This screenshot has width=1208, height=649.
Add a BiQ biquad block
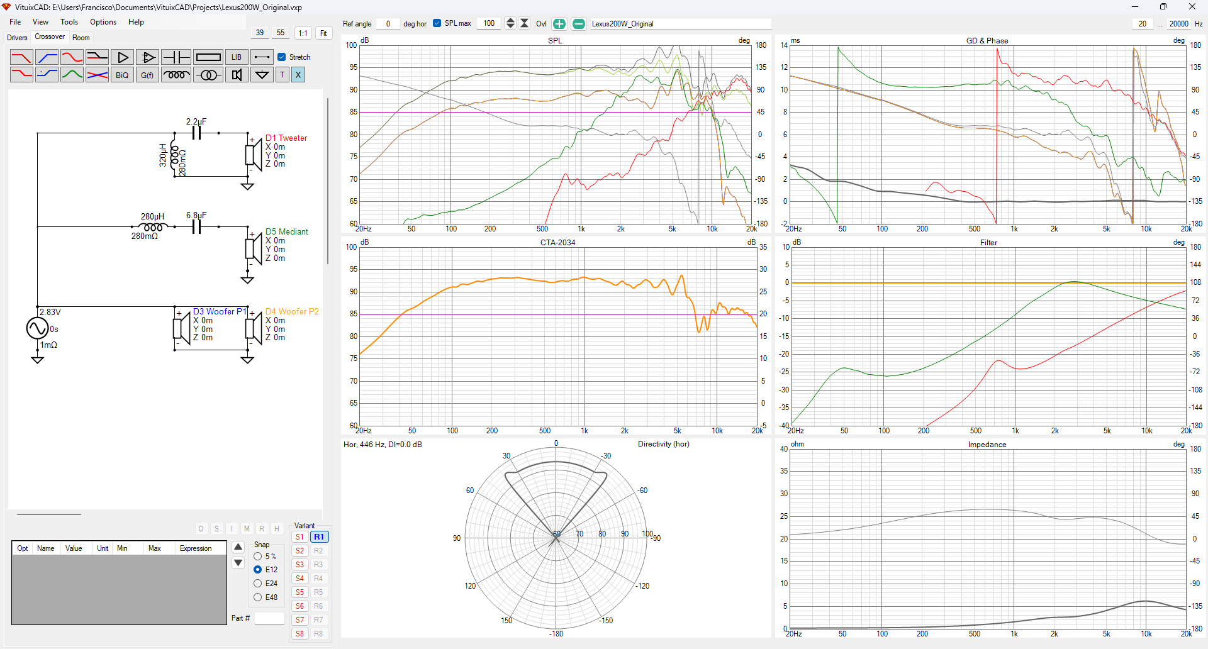point(122,75)
